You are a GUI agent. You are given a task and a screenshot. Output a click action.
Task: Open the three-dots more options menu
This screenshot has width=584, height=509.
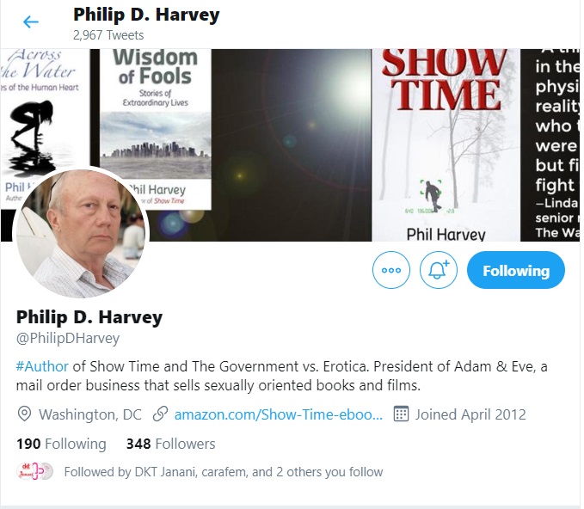pyautogui.click(x=391, y=270)
